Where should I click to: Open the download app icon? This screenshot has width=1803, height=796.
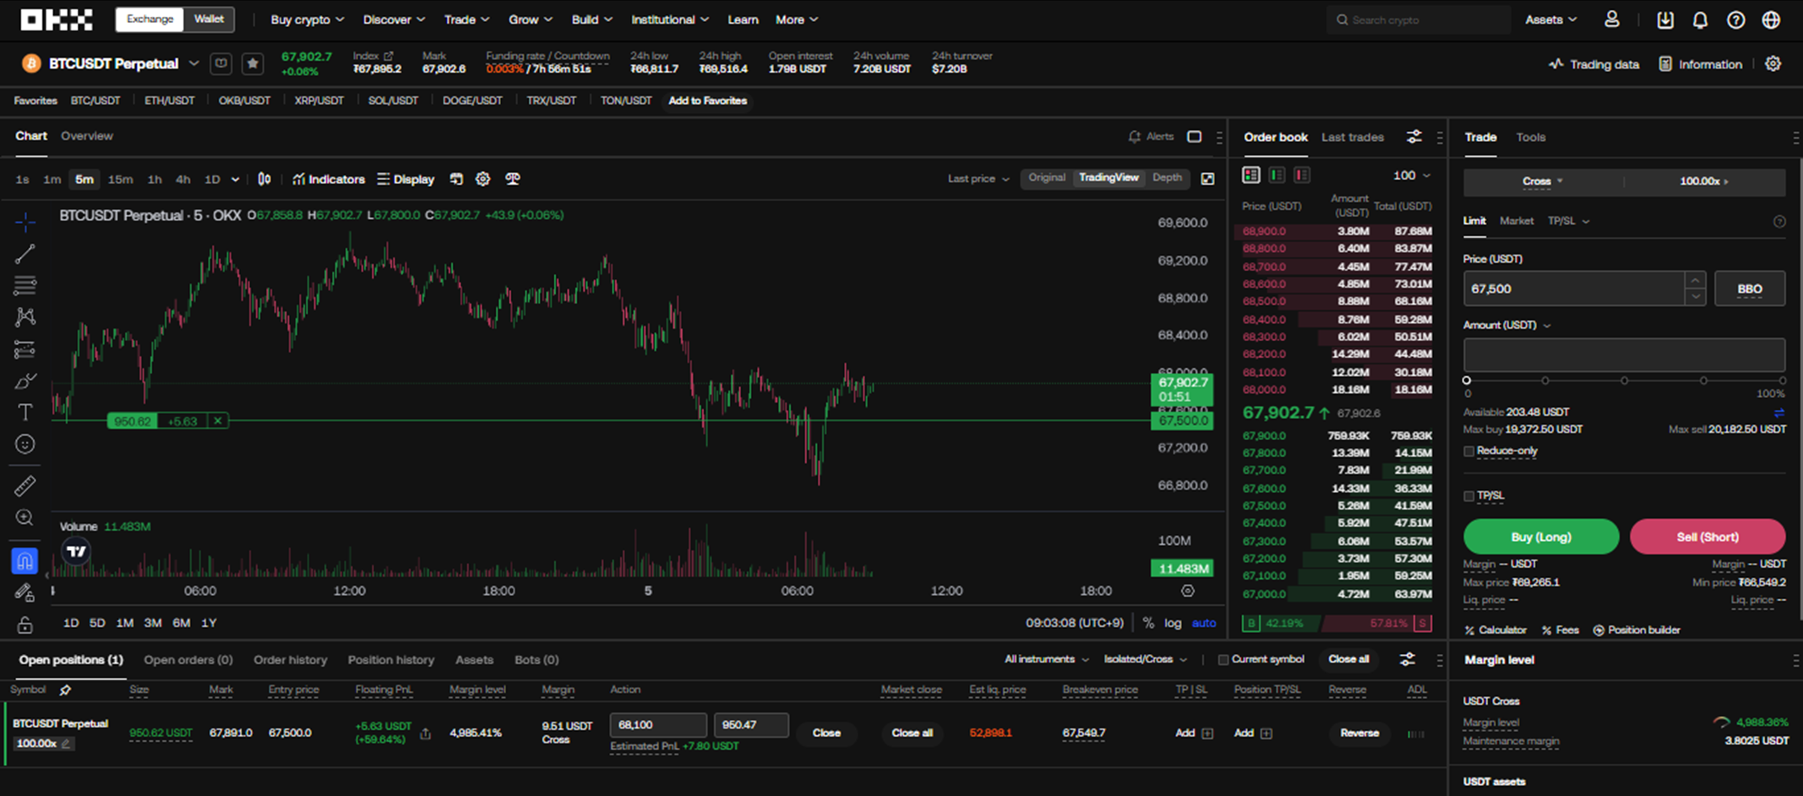pyautogui.click(x=1664, y=19)
